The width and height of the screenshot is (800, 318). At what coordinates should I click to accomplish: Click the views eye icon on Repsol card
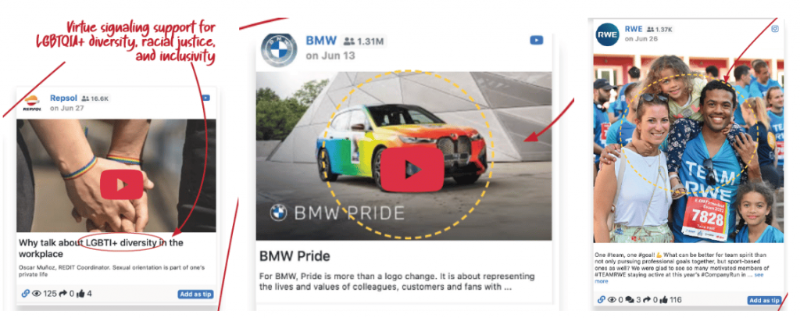(x=37, y=294)
